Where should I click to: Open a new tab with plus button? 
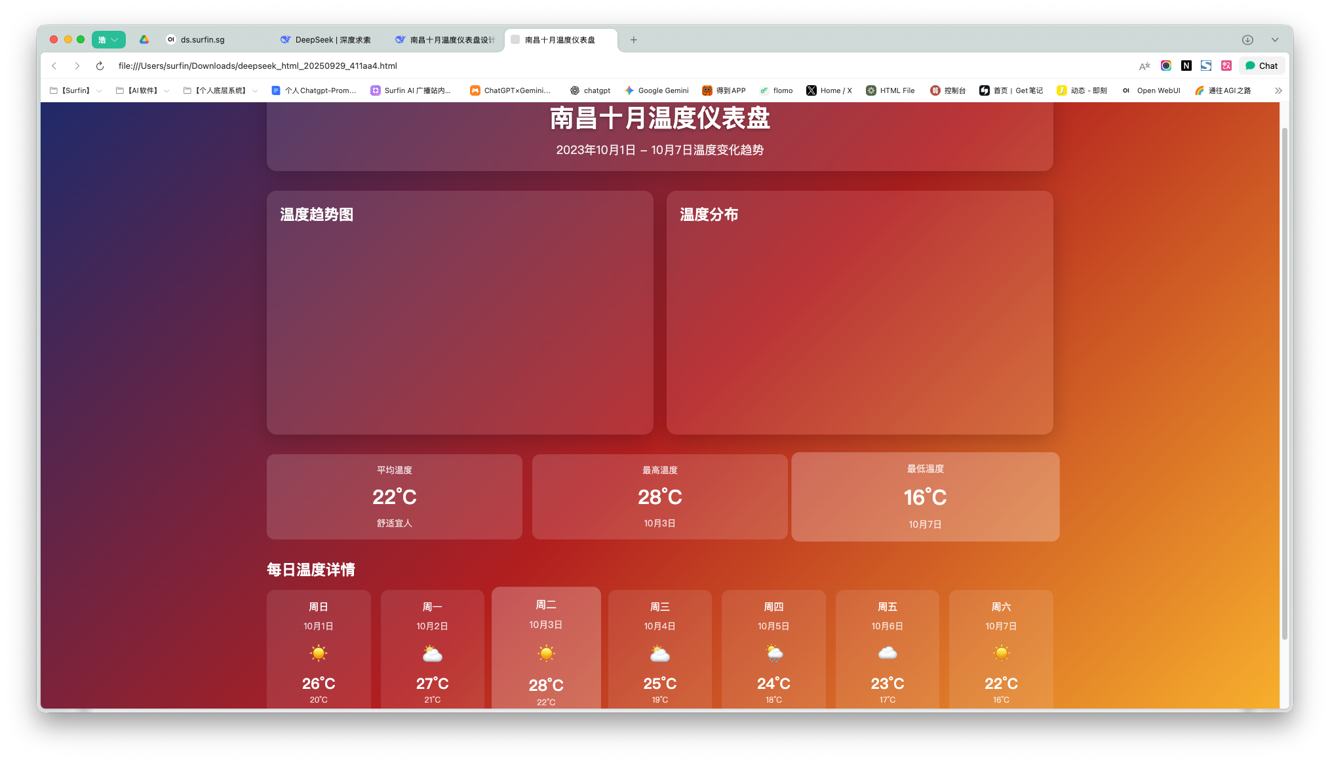(x=633, y=40)
